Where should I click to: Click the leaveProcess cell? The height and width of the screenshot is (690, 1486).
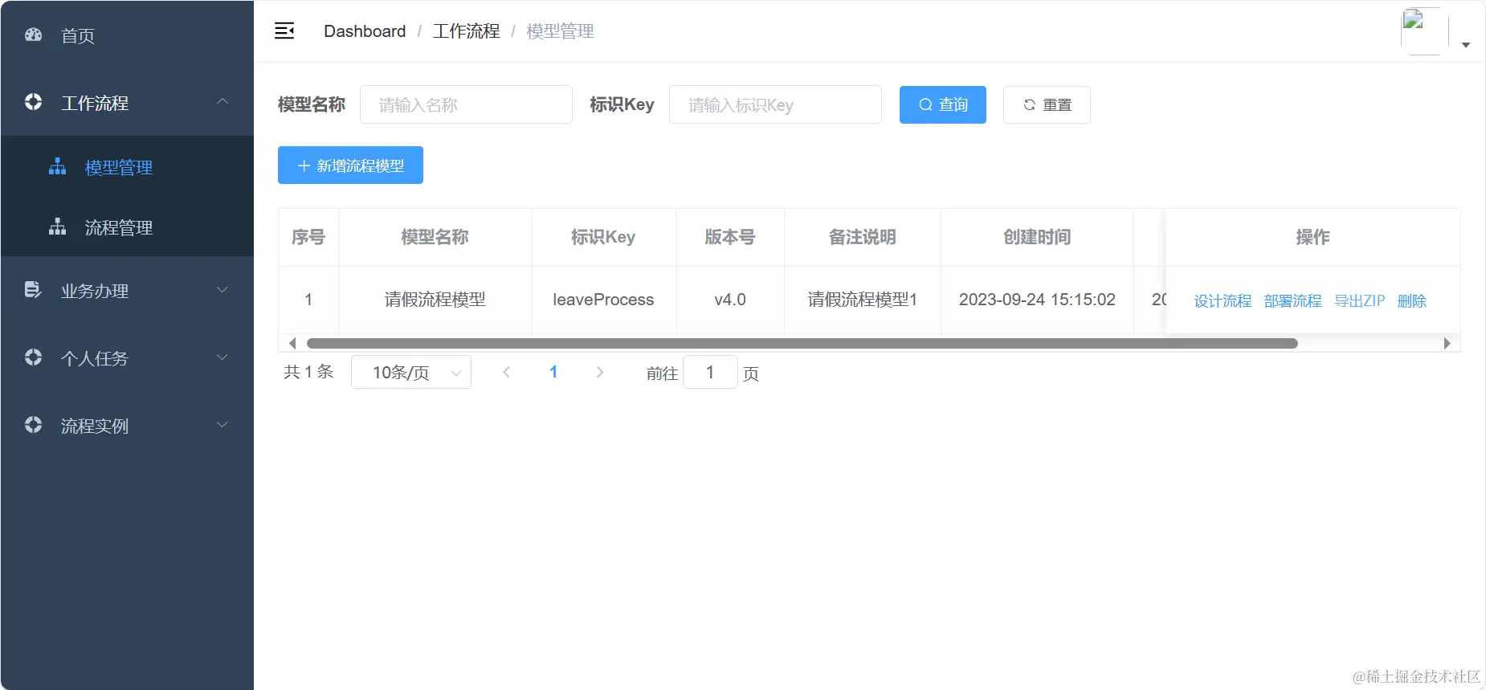click(603, 300)
